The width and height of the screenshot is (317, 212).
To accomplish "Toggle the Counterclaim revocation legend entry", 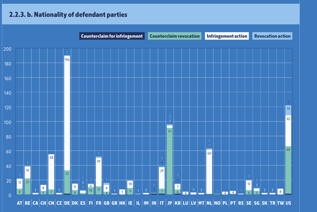I will pyautogui.click(x=175, y=36).
